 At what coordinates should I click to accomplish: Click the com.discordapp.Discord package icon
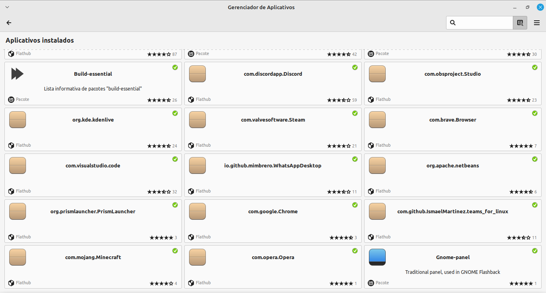point(197,74)
